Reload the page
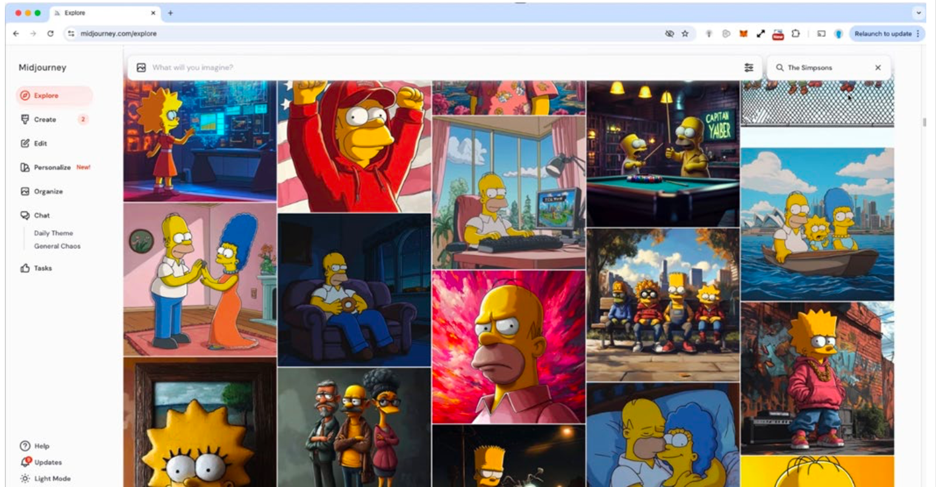 50,34
